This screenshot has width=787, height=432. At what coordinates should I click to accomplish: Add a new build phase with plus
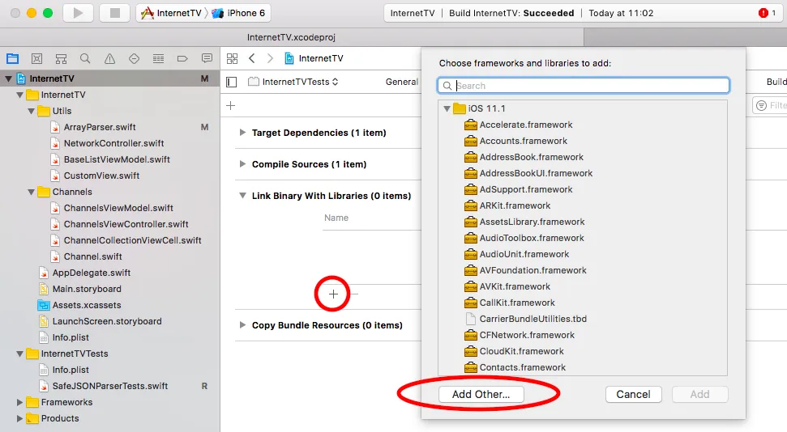[x=231, y=106]
